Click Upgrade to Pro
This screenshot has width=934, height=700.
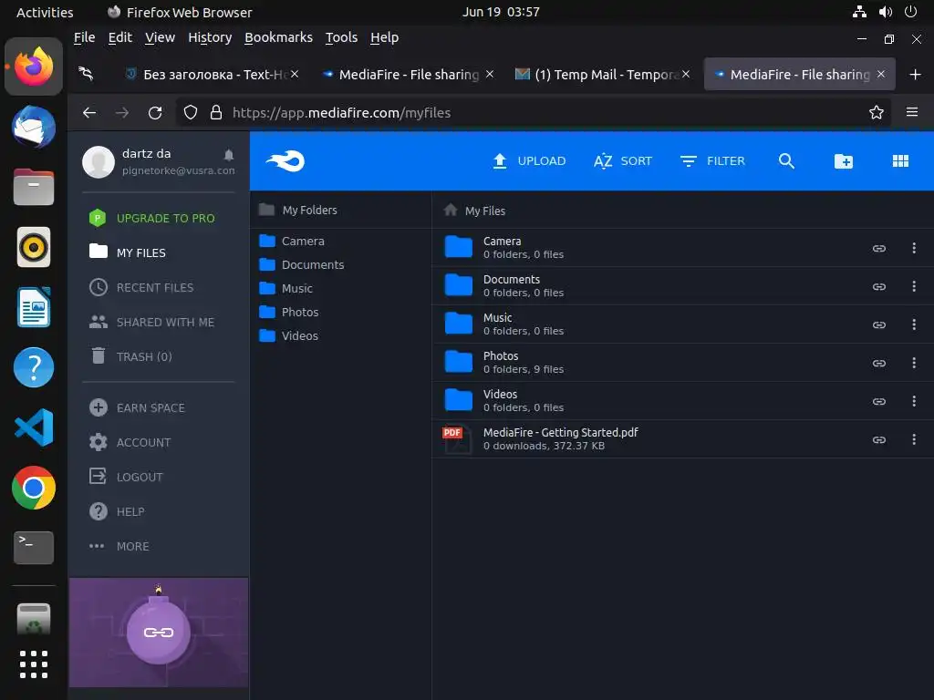click(152, 218)
